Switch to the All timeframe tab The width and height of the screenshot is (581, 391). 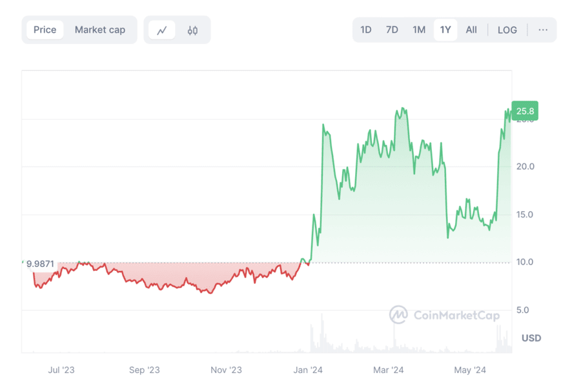[471, 30]
